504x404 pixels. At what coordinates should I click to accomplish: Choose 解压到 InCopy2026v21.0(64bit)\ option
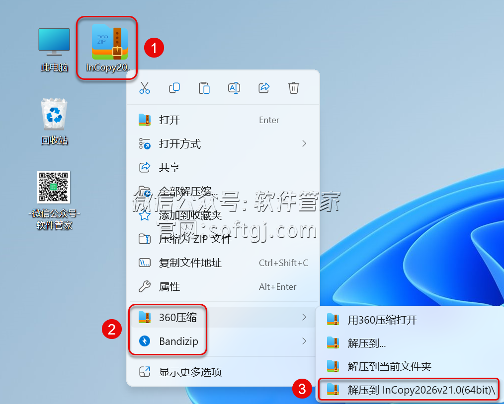click(409, 390)
